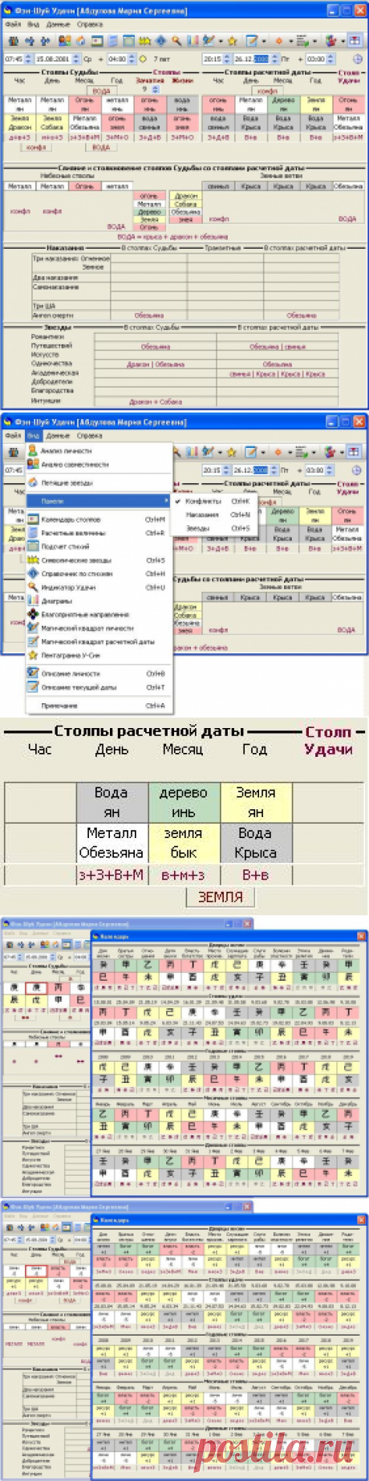This screenshot has height=1481, width=369.
Task: Open Справка menu in the topmost window
Action: (91, 25)
